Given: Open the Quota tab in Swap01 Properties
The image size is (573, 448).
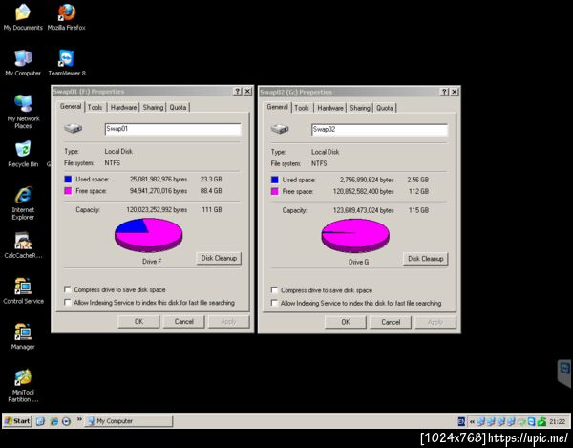Looking at the screenshot, I should [x=178, y=107].
